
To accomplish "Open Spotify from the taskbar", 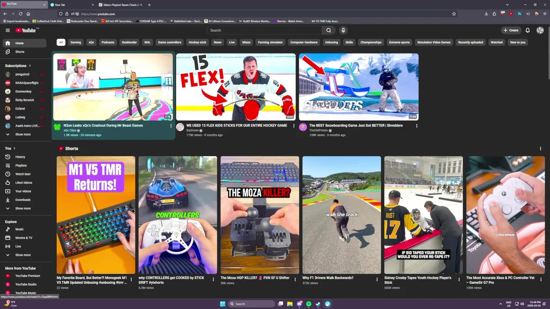I will click(309, 304).
